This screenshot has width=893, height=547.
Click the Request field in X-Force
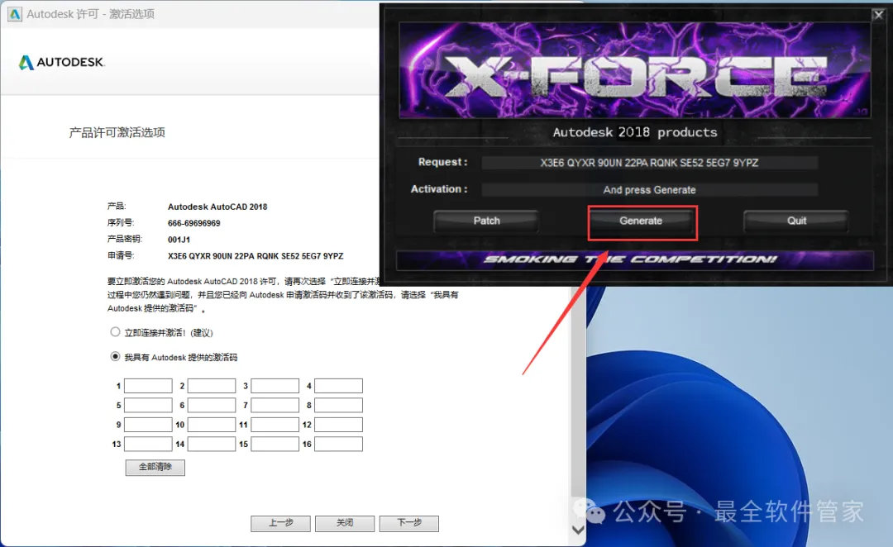(649, 163)
